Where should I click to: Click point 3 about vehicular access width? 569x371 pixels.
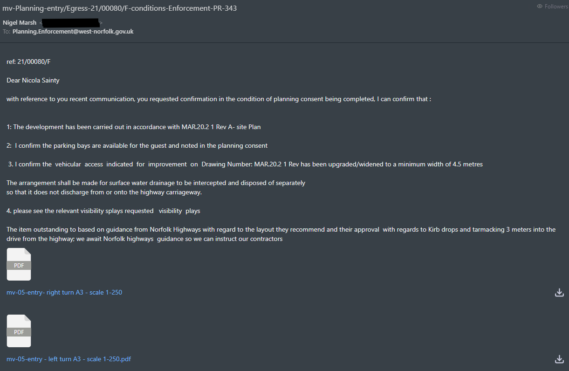[245, 164]
